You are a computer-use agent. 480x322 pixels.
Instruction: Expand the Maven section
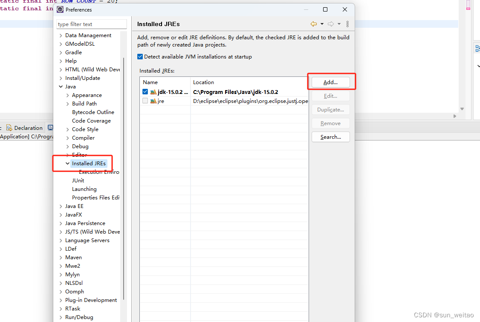[x=60, y=257]
